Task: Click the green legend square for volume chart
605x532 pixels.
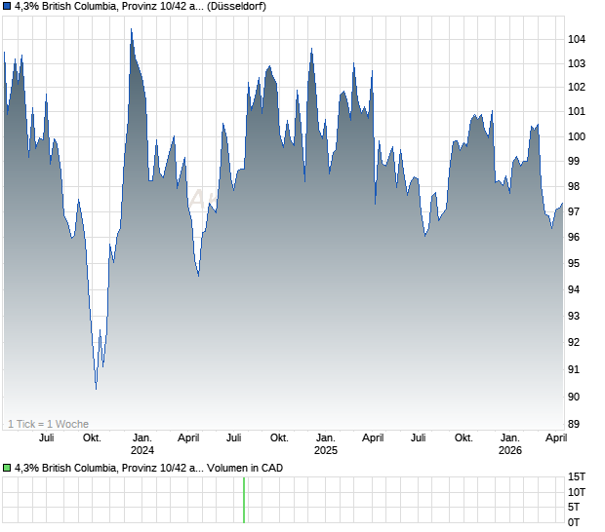Action: pyautogui.click(x=7, y=468)
